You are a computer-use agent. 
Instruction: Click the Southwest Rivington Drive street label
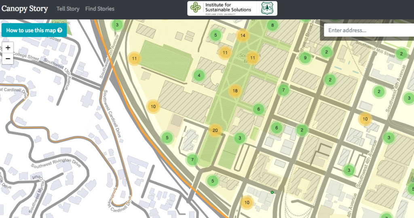(x=56, y=163)
